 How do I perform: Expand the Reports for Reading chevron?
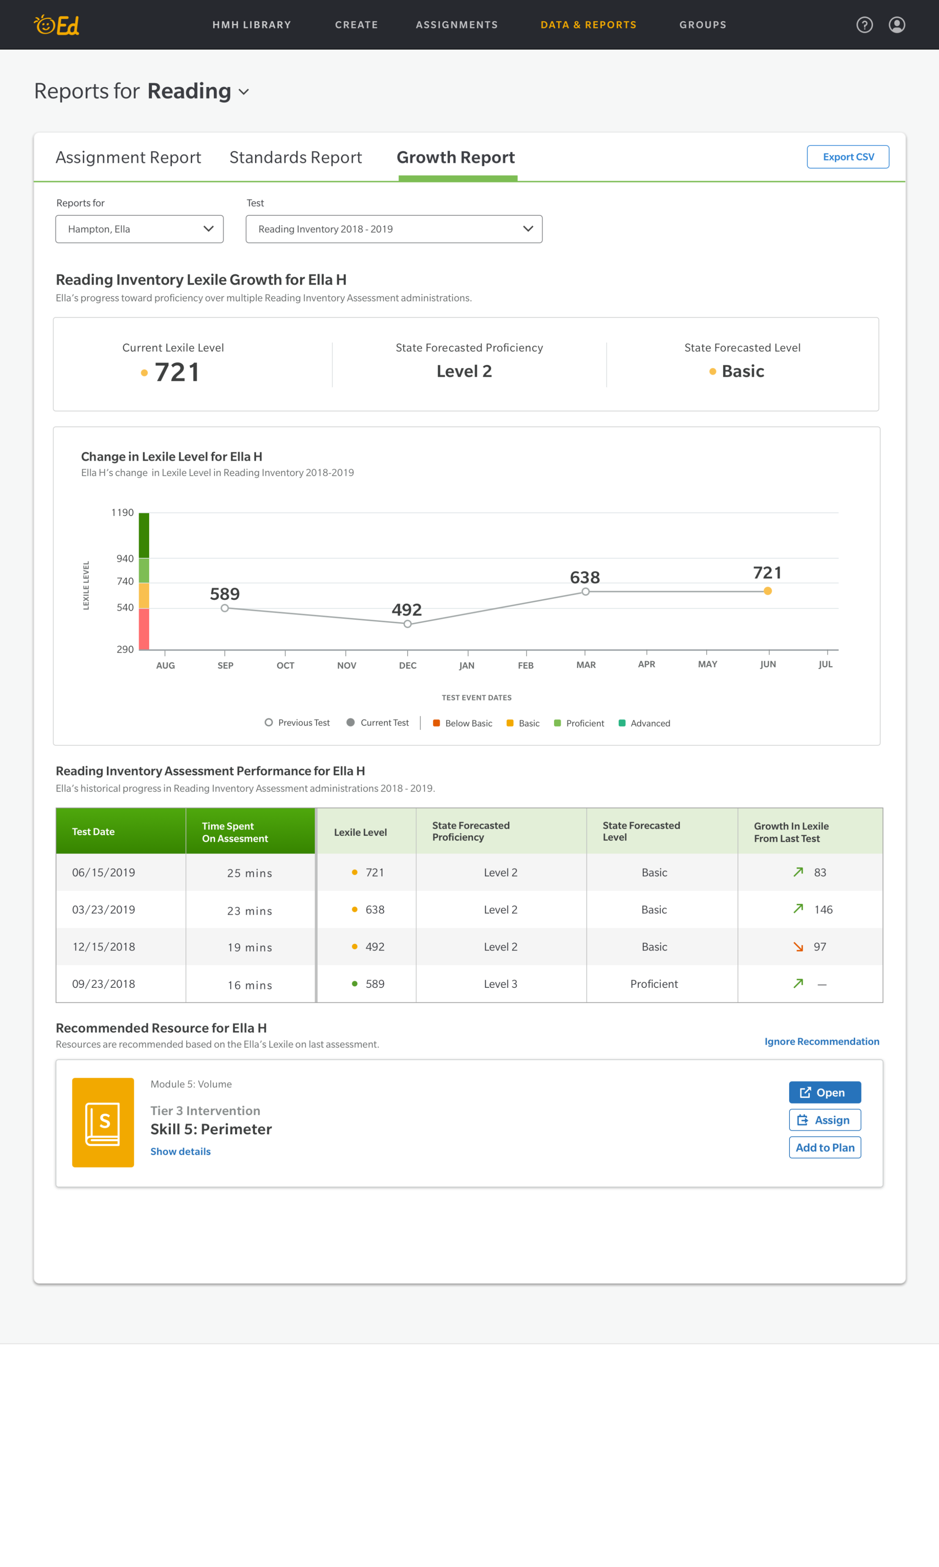[244, 92]
